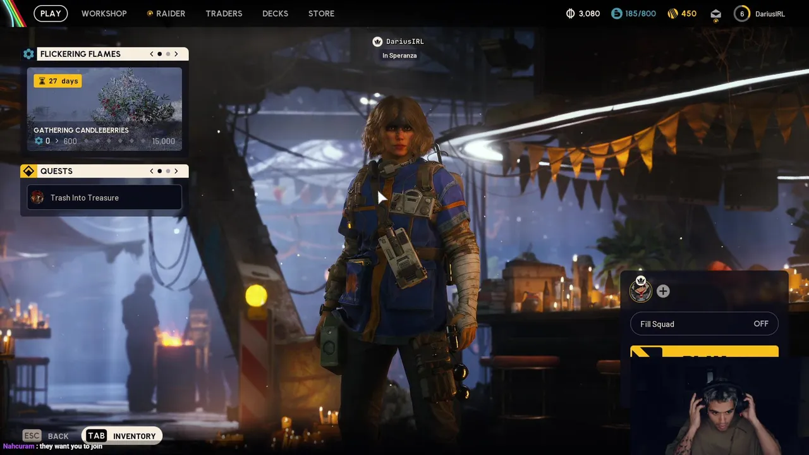809x455 pixels.
Task: Click the level 6 player badge
Action: click(x=742, y=13)
